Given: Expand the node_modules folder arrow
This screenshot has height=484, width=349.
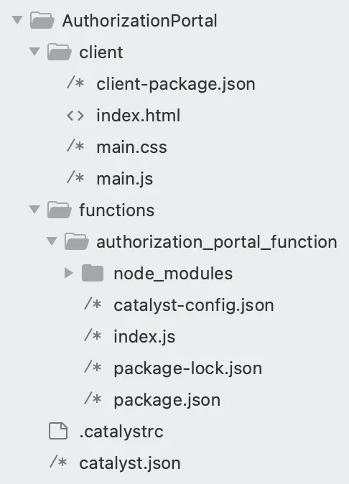Looking at the screenshot, I should click(68, 273).
